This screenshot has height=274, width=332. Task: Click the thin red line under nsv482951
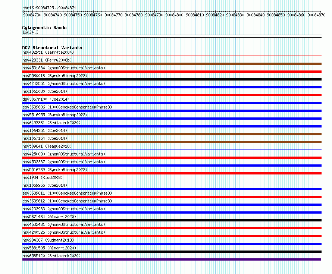(x=172, y=56)
